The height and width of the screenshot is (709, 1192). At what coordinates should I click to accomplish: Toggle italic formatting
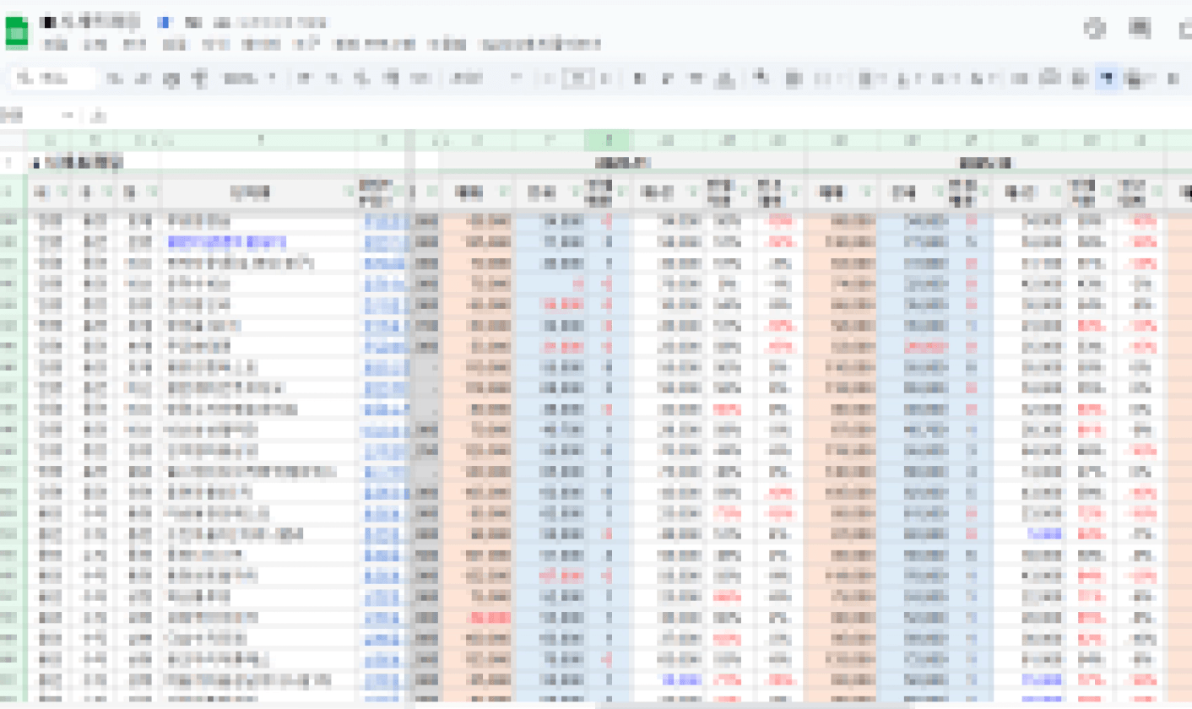pos(667,79)
